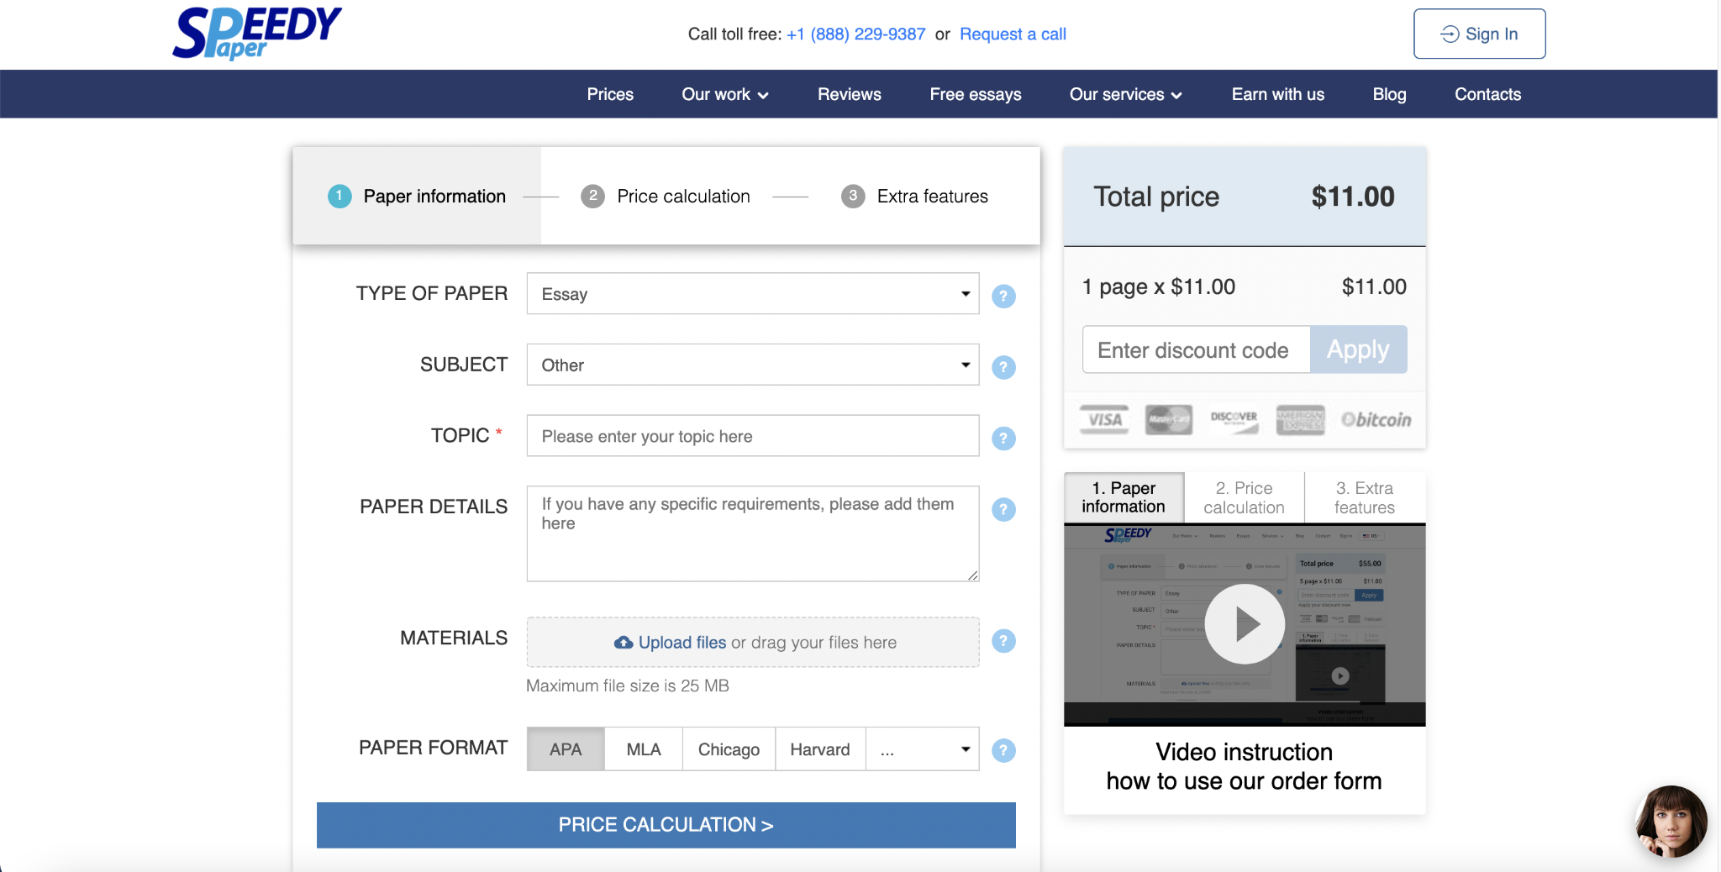This screenshot has width=1721, height=872.
Task: Click the "1 page x $11.00" line
Action: coord(1159,287)
